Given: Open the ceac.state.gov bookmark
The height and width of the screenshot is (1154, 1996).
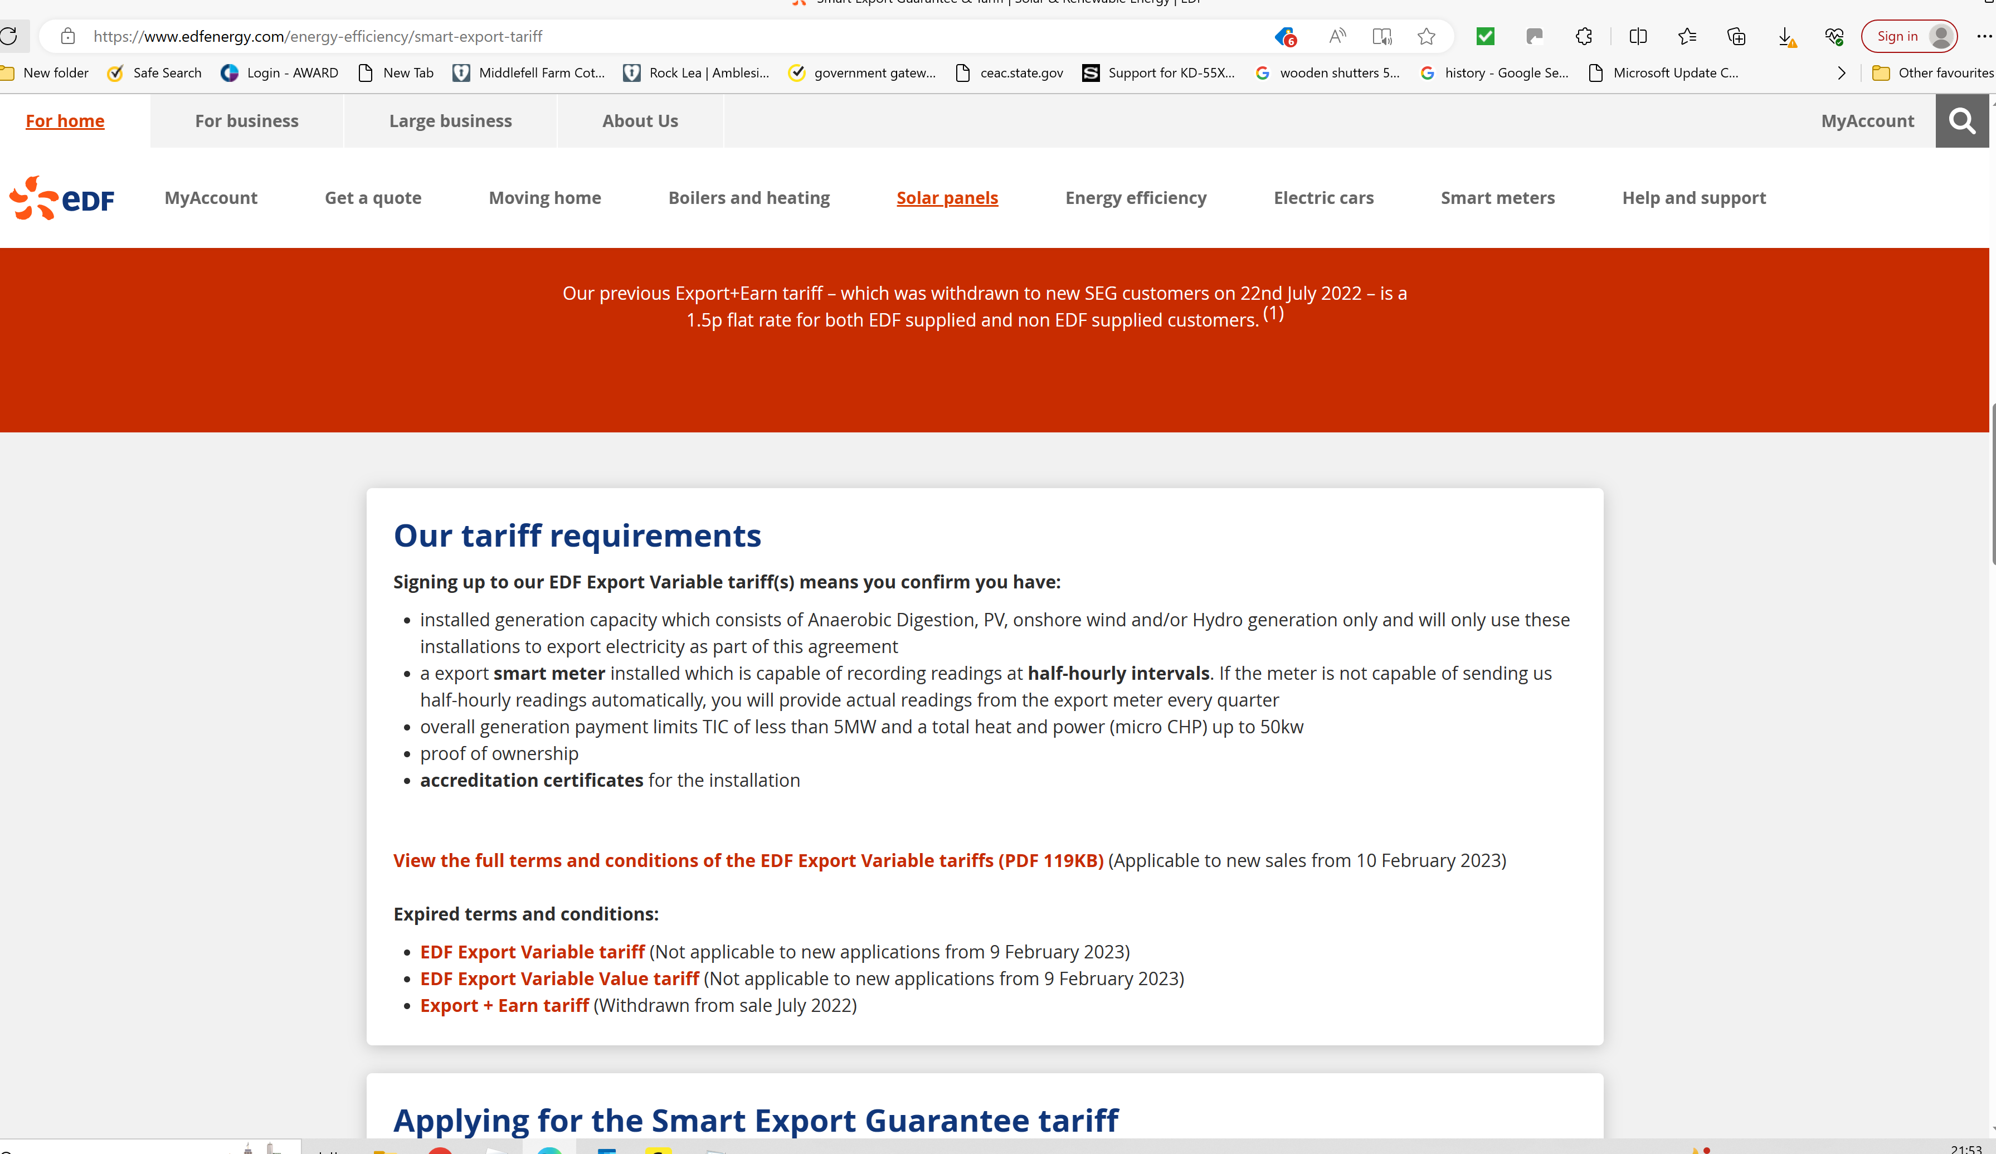Looking at the screenshot, I should (1010, 73).
